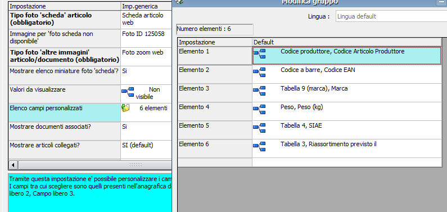Select 'Valori da visualizzare' setting
The height and width of the screenshot is (212, 447).
point(65,93)
